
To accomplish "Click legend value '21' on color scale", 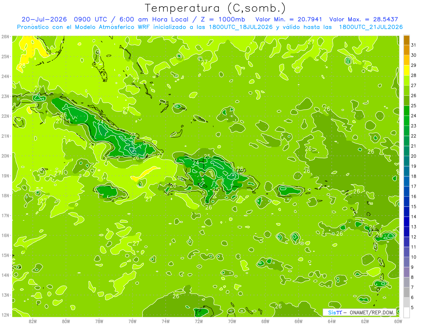I will 413,146.
